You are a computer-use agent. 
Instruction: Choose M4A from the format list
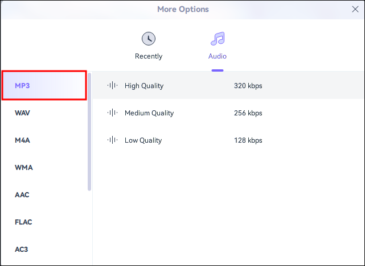click(44, 140)
